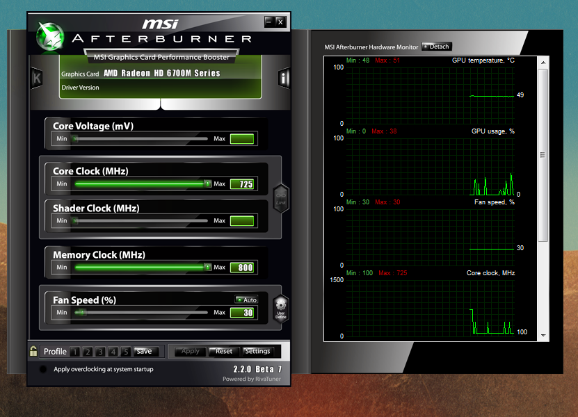Open the Settings dialog
Viewport: 578px width, 417px height.
tap(257, 351)
